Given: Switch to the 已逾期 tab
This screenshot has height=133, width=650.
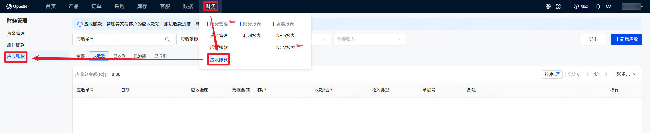Looking at the screenshot, I should click(x=140, y=56).
